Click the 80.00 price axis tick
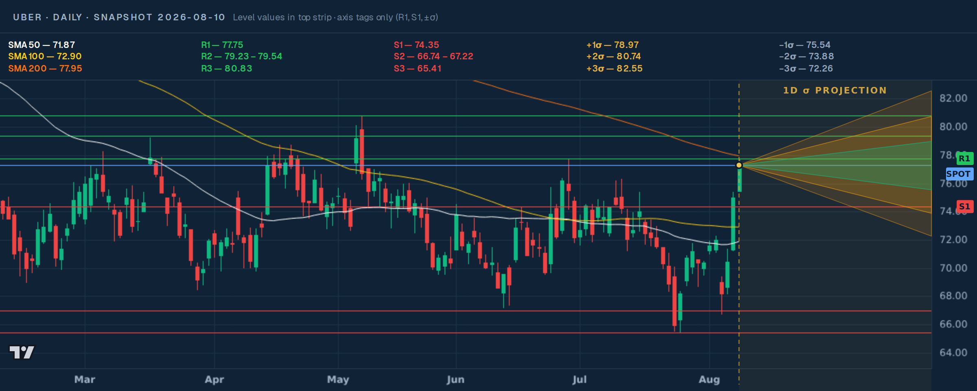Image resolution: width=977 pixels, height=391 pixels. [953, 126]
